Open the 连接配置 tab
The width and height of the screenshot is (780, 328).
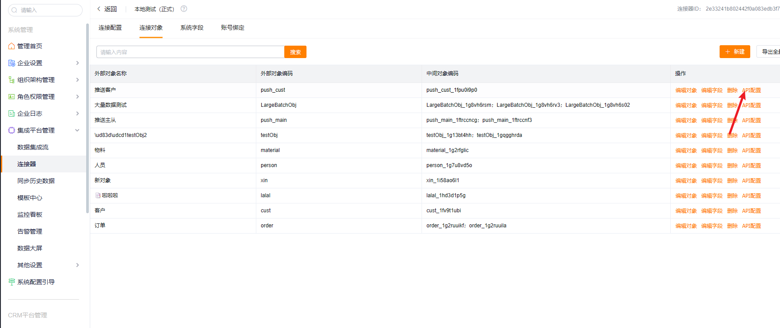(x=110, y=27)
